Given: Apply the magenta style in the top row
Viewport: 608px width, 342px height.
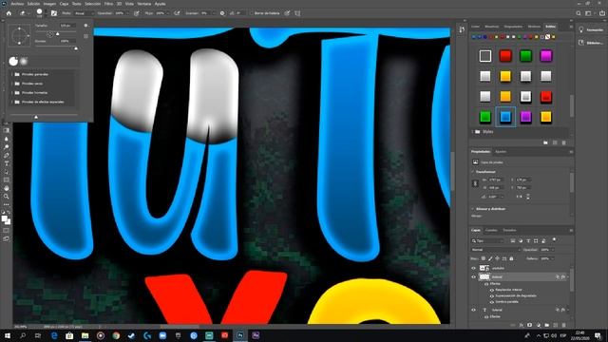Looking at the screenshot, I should (x=545, y=56).
